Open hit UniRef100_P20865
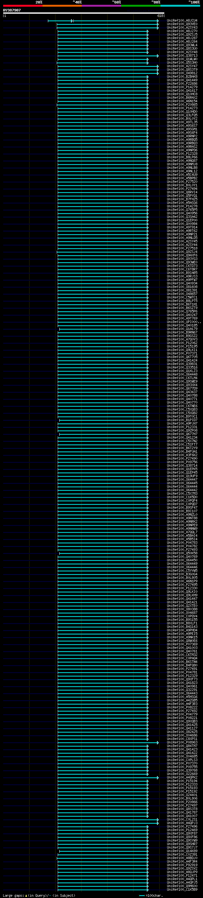Image resolution: width=203 pixels, height=898 pixels. click(x=182, y=104)
